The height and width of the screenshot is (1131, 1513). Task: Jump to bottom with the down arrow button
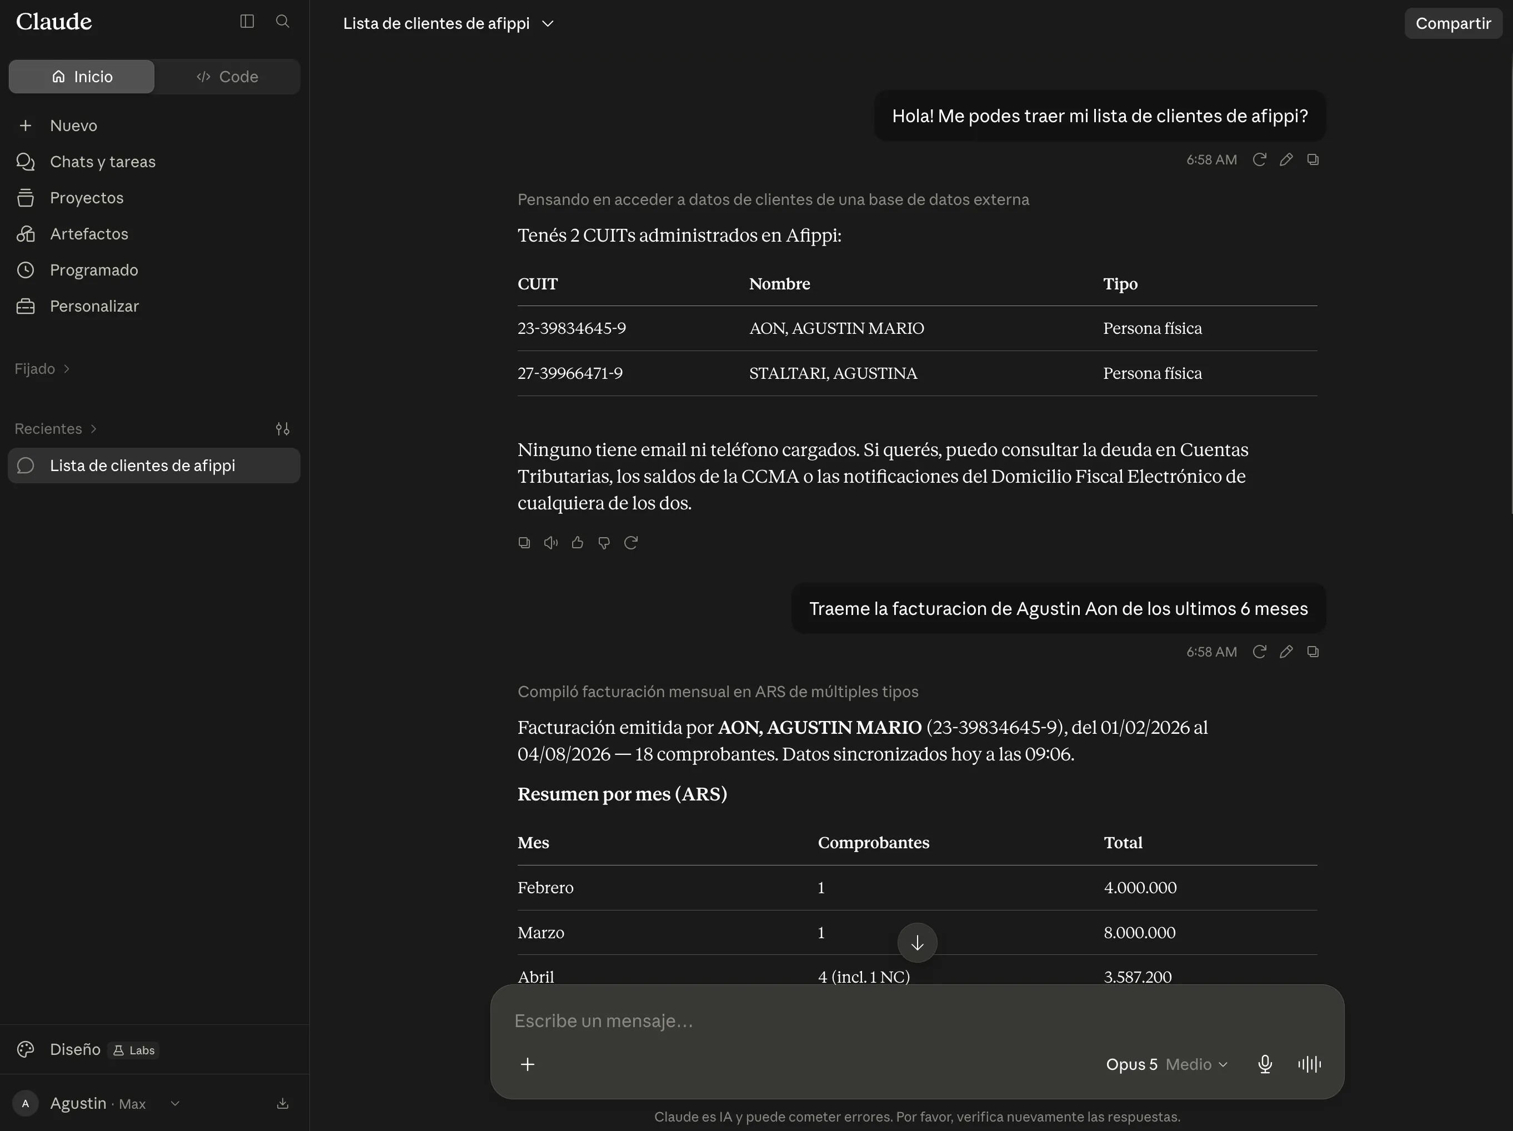916,943
